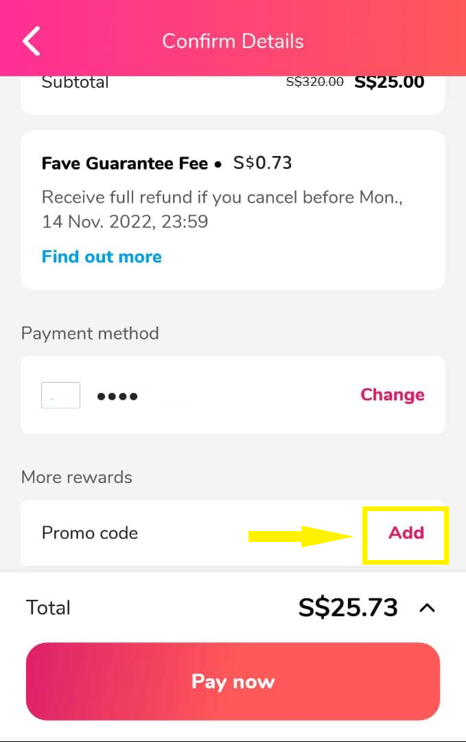
Task: Tap the back arrow in the header
Action: (x=32, y=41)
